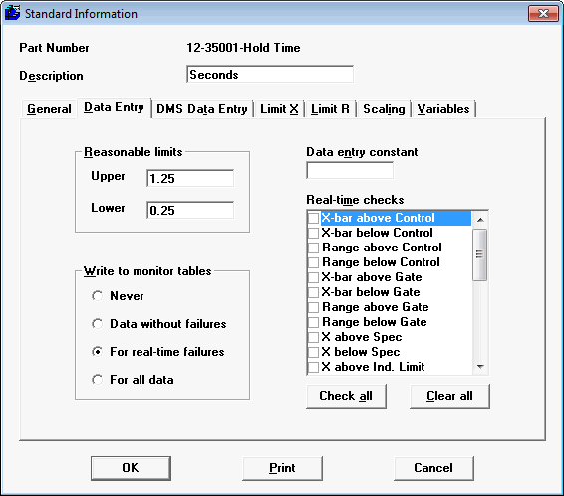Click the checks list scroll-up arrow
This screenshot has height=496, width=564.
point(480,219)
